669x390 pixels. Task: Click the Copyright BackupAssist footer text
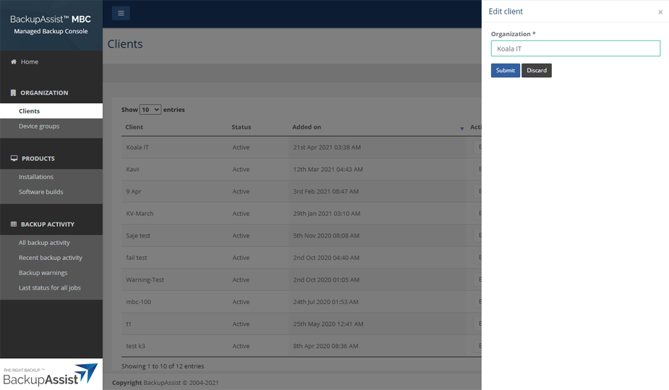coord(165,383)
